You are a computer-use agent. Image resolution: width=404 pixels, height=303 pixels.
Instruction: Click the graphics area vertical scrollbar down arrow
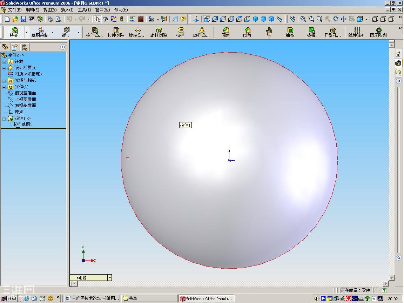392,278
